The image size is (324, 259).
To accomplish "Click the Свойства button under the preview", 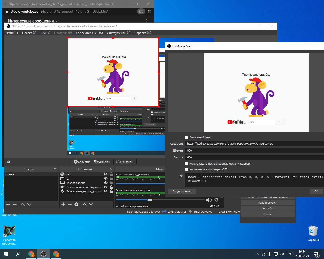I will pos(82,162).
